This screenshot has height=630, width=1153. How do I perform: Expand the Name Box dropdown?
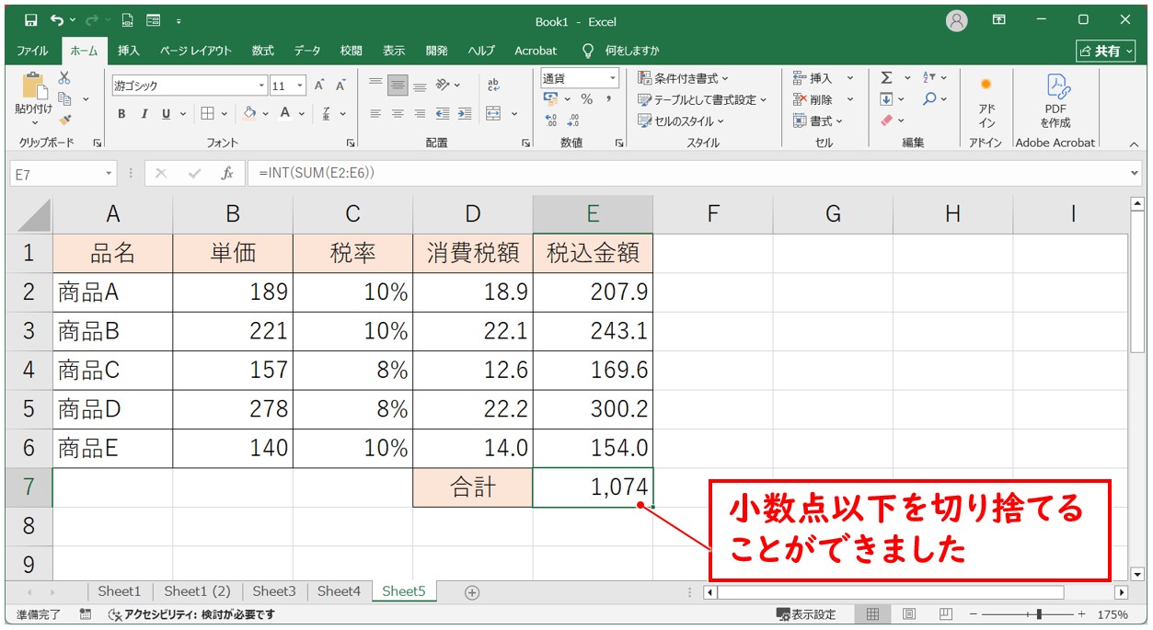pos(110,173)
